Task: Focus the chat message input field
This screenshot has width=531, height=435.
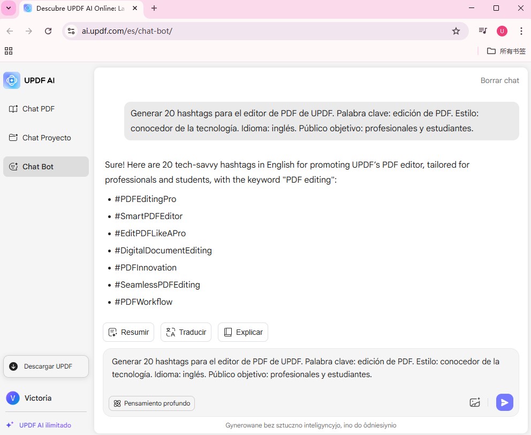Action: [x=310, y=368]
